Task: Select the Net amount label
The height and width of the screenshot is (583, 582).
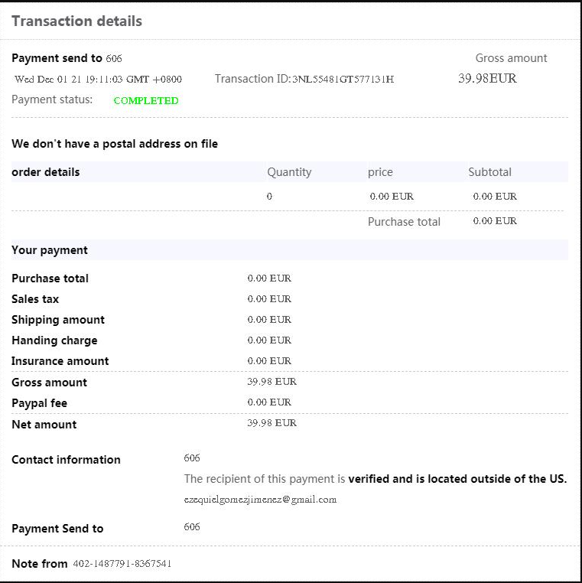Action: point(44,425)
